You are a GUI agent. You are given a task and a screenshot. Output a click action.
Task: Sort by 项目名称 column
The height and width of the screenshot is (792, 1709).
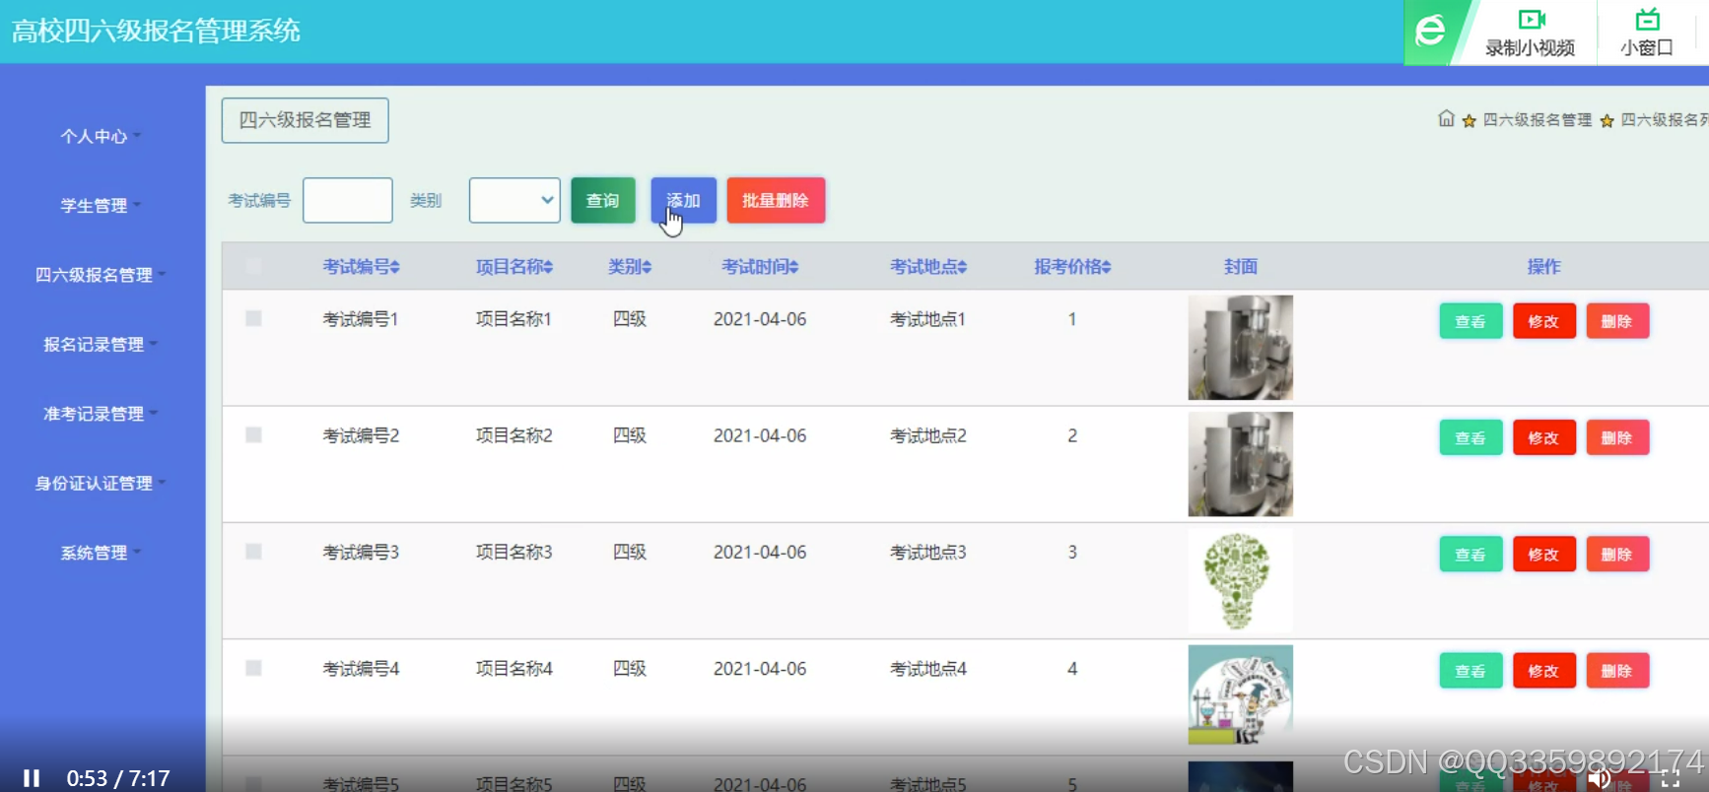[x=514, y=266]
